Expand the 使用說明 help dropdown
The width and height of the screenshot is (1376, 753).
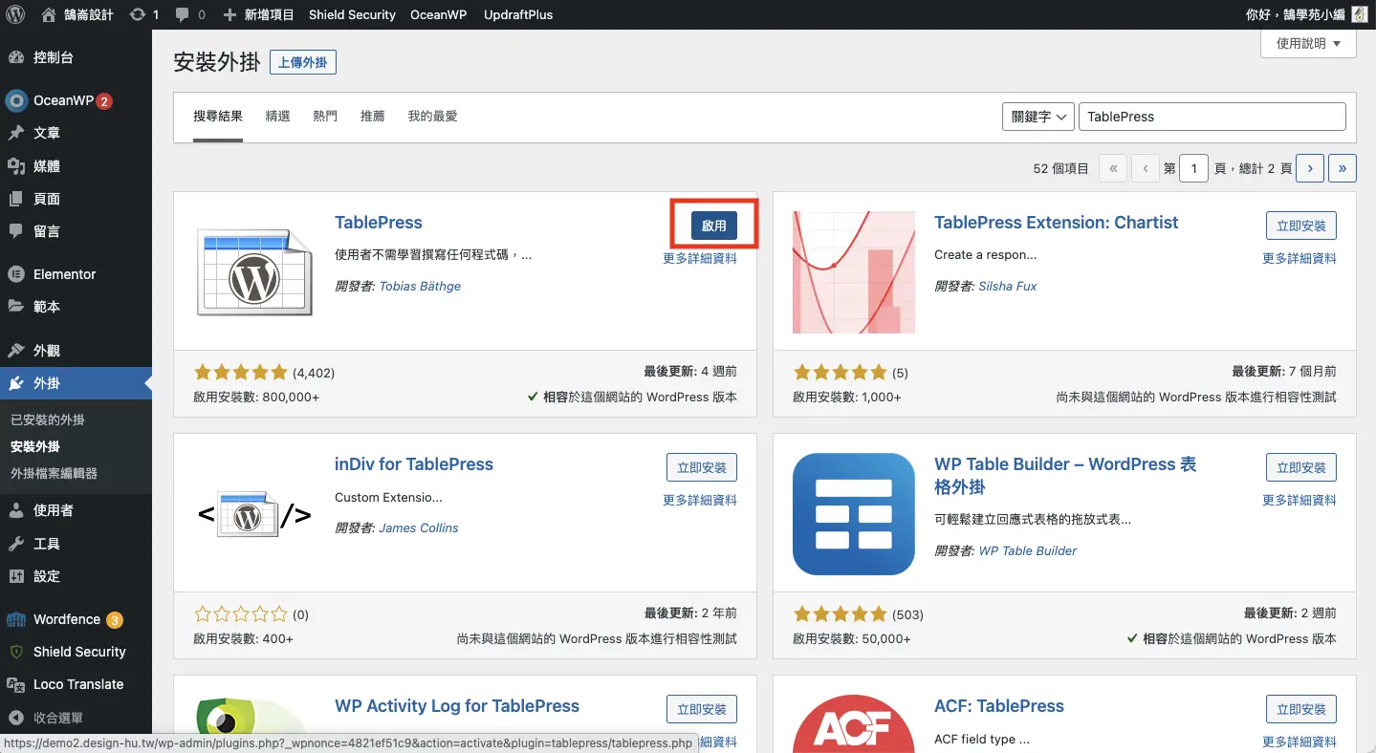tap(1309, 43)
